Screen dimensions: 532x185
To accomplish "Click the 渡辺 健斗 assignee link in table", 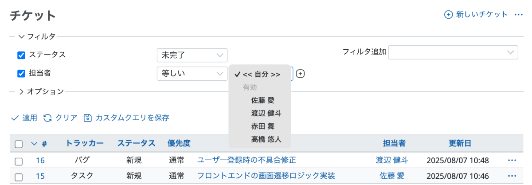I will click(x=392, y=160).
